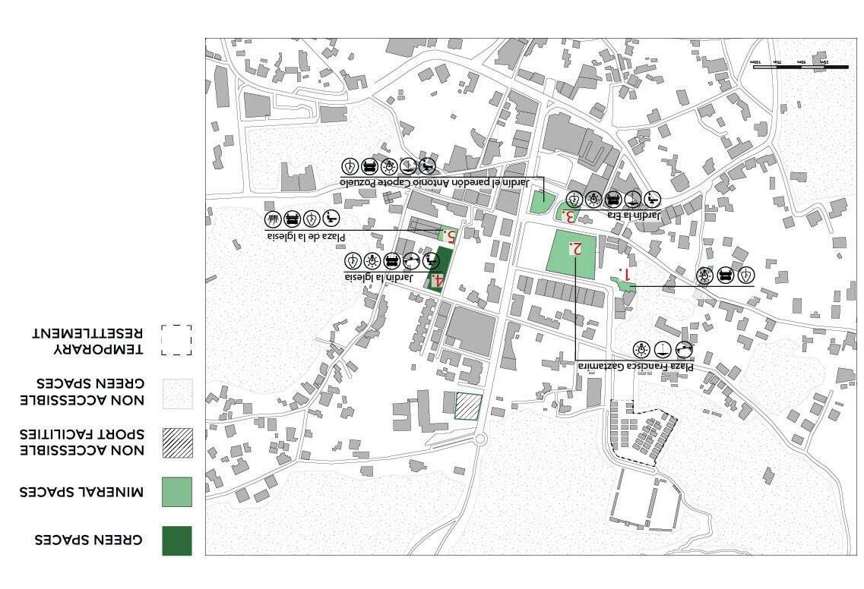Click the red number 2 on the large green plaza
The width and height of the screenshot is (864, 589).
[577, 249]
